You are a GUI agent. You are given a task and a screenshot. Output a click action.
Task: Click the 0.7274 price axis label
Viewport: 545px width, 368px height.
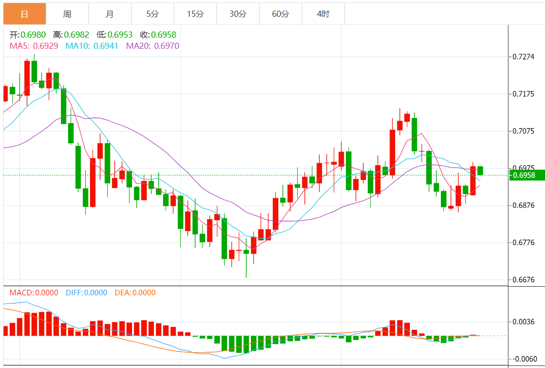[524, 57]
